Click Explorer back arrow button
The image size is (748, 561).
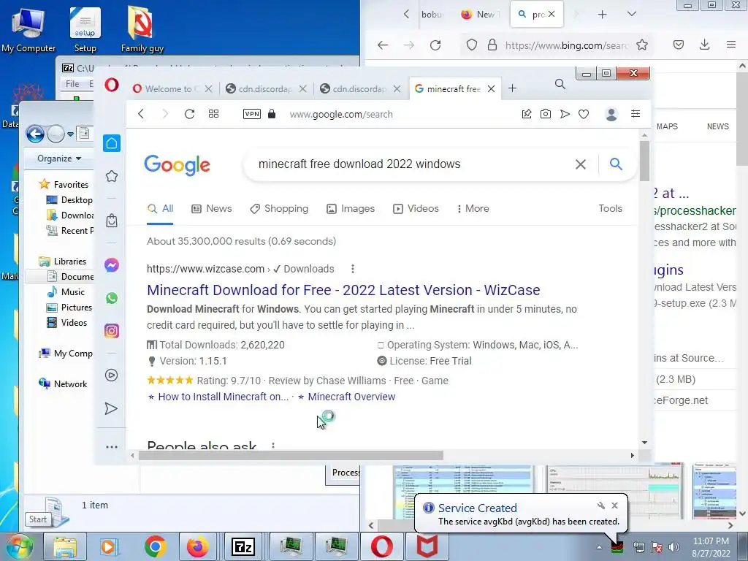[x=35, y=134]
